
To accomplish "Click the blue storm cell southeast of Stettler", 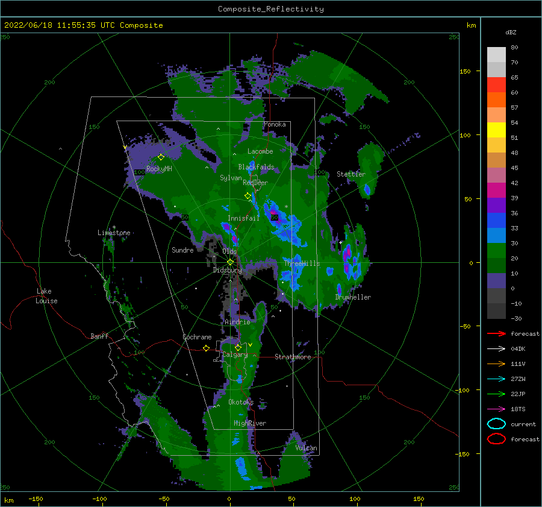I will tap(367, 190).
